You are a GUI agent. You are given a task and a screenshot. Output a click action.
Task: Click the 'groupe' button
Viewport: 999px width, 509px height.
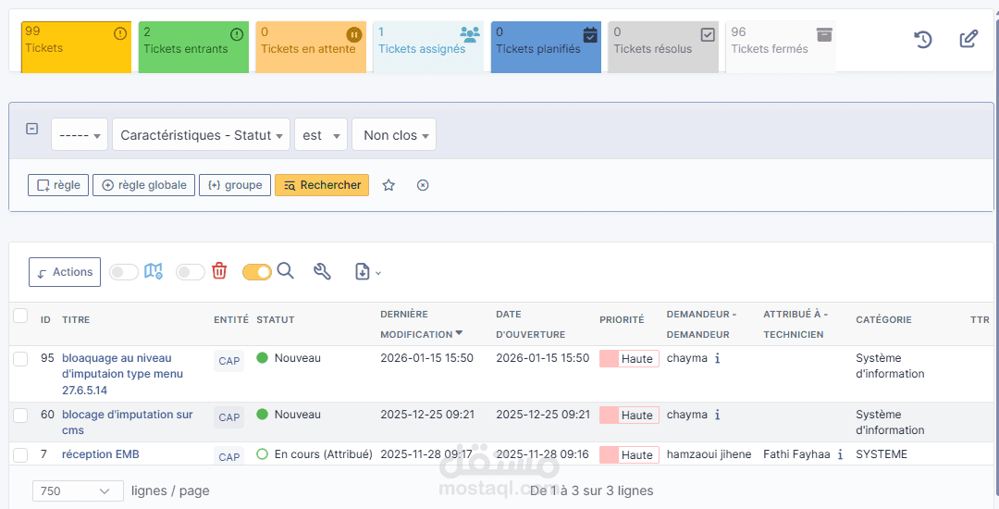click(x=235, y=185)
